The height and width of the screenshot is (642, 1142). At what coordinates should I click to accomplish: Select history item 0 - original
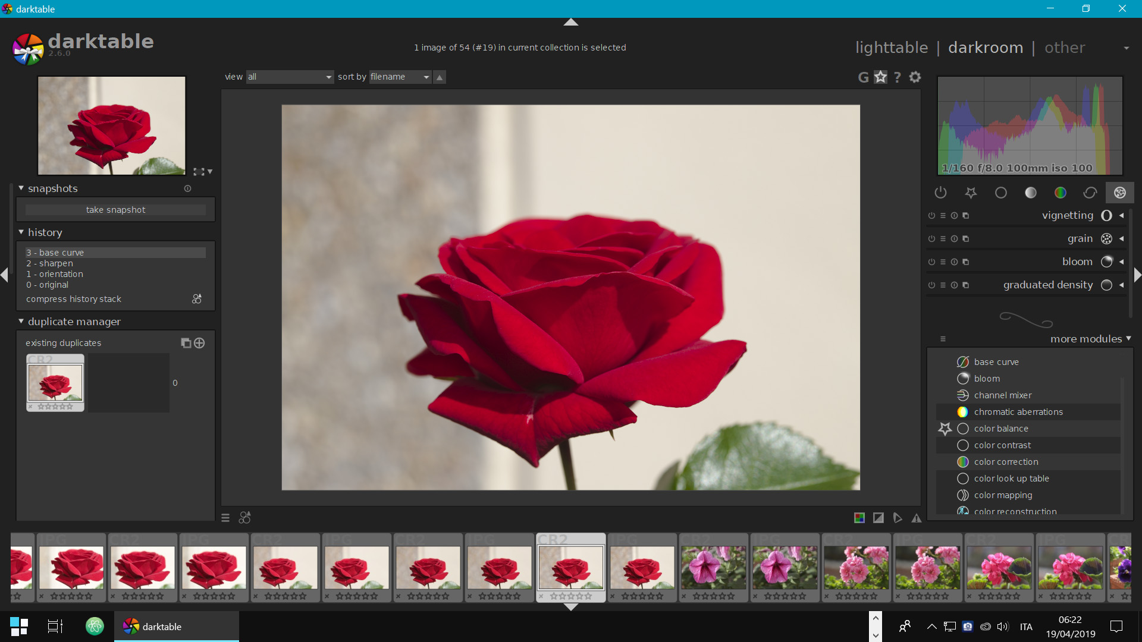pyautogui.click(x=115, y=285)
